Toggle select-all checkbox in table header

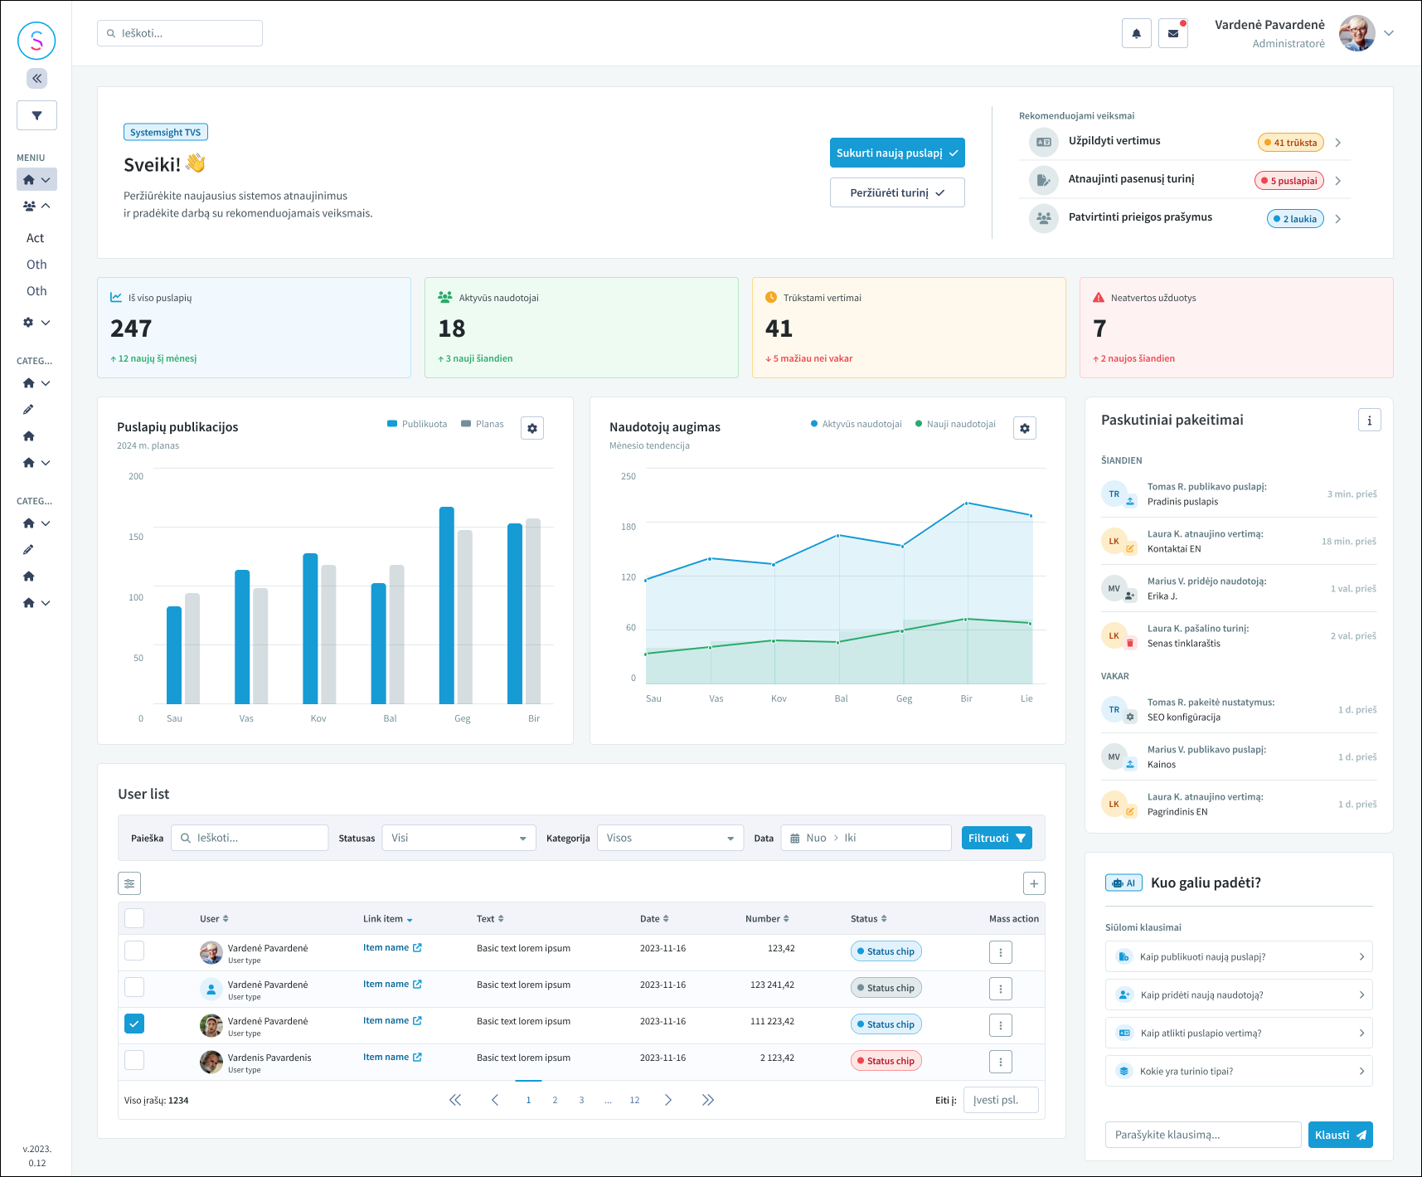click(134, 918)
